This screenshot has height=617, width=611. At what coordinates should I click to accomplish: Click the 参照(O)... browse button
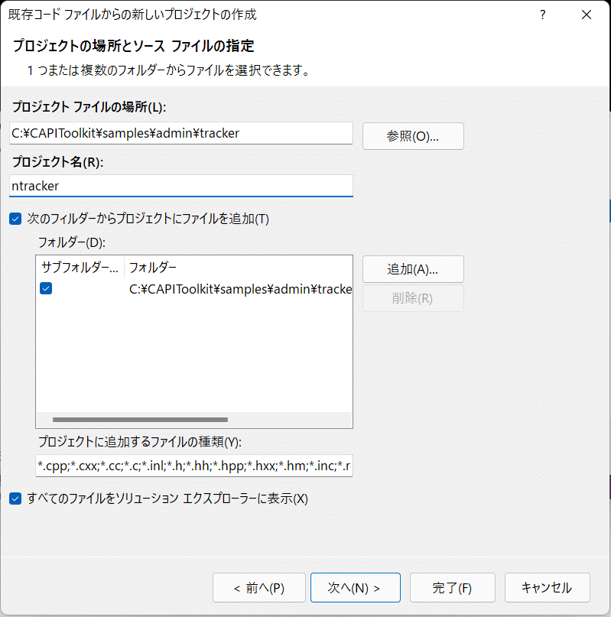(x=413, y=136)
